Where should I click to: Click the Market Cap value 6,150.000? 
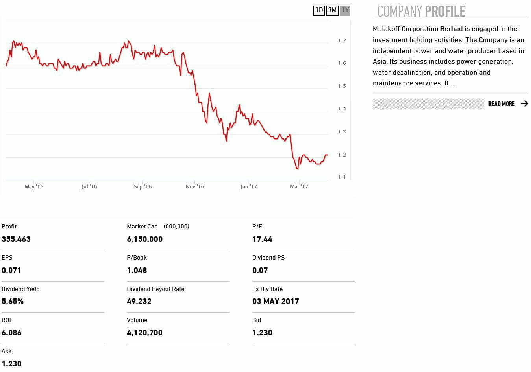(144, 239)
